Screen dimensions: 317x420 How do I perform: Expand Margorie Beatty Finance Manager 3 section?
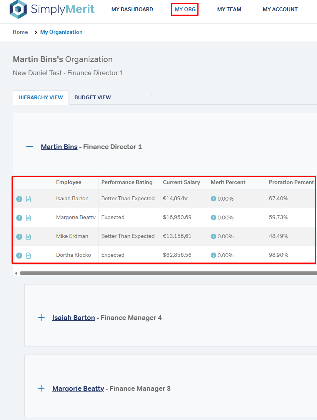[41, 388]
